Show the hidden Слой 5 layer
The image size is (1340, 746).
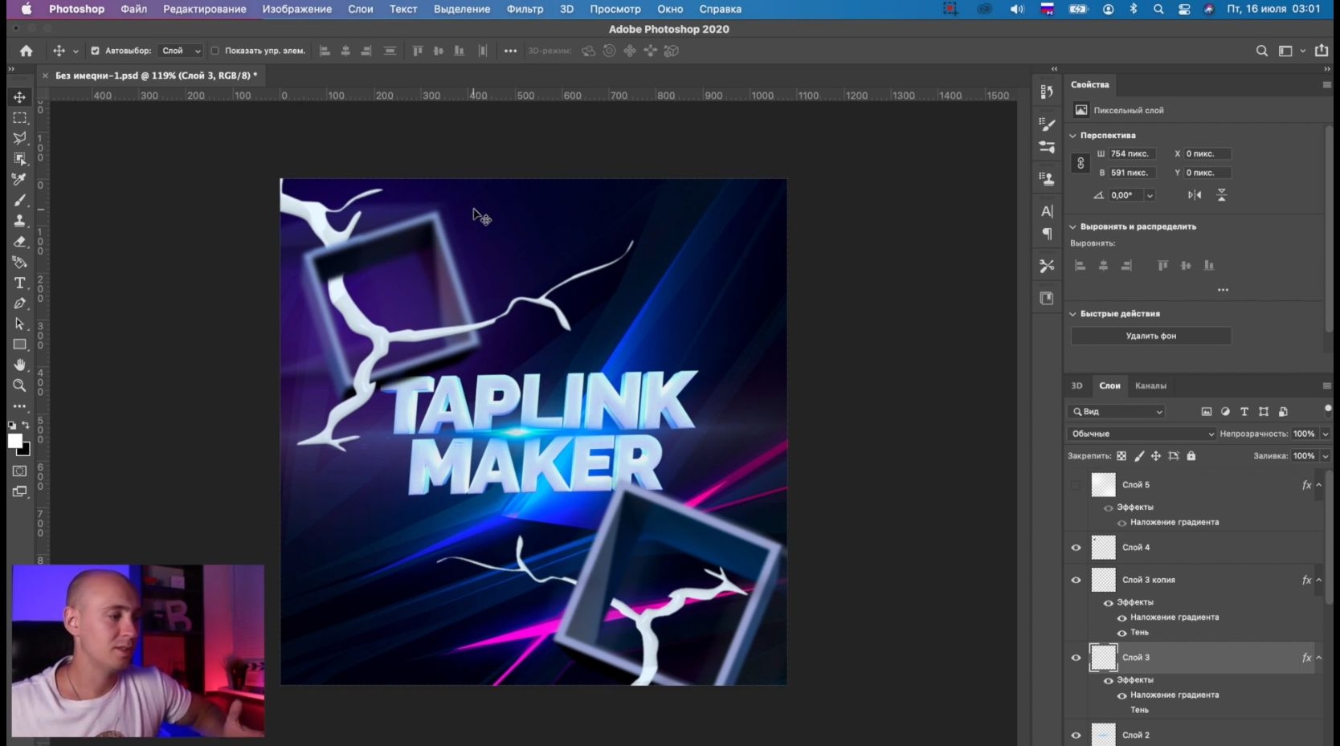coord(1076,485)
